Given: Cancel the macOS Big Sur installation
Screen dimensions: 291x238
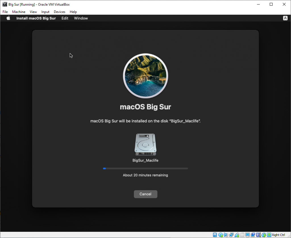Looking at the screenshot, I should [x=145, y=194].
